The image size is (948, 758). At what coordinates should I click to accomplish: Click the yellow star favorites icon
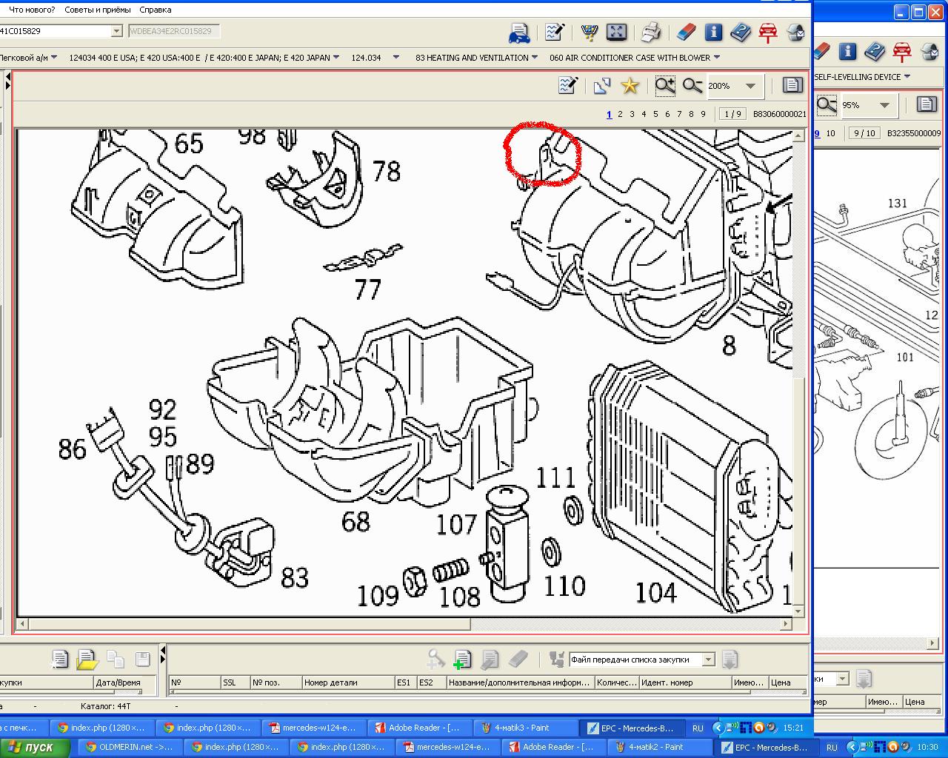point(630,86)
